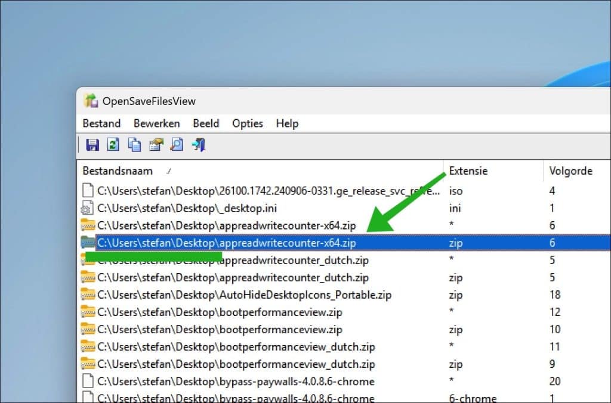Click the Save selected items toolbar icon

coord(92,145)
